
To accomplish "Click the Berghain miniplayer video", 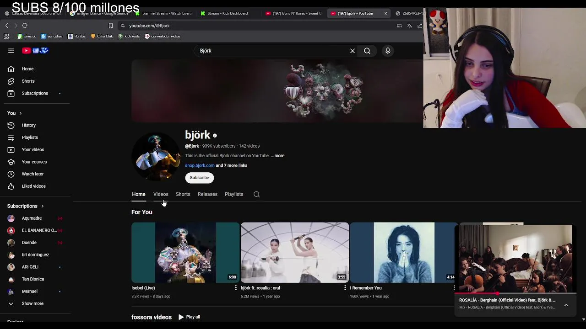I will coord(516,258).
